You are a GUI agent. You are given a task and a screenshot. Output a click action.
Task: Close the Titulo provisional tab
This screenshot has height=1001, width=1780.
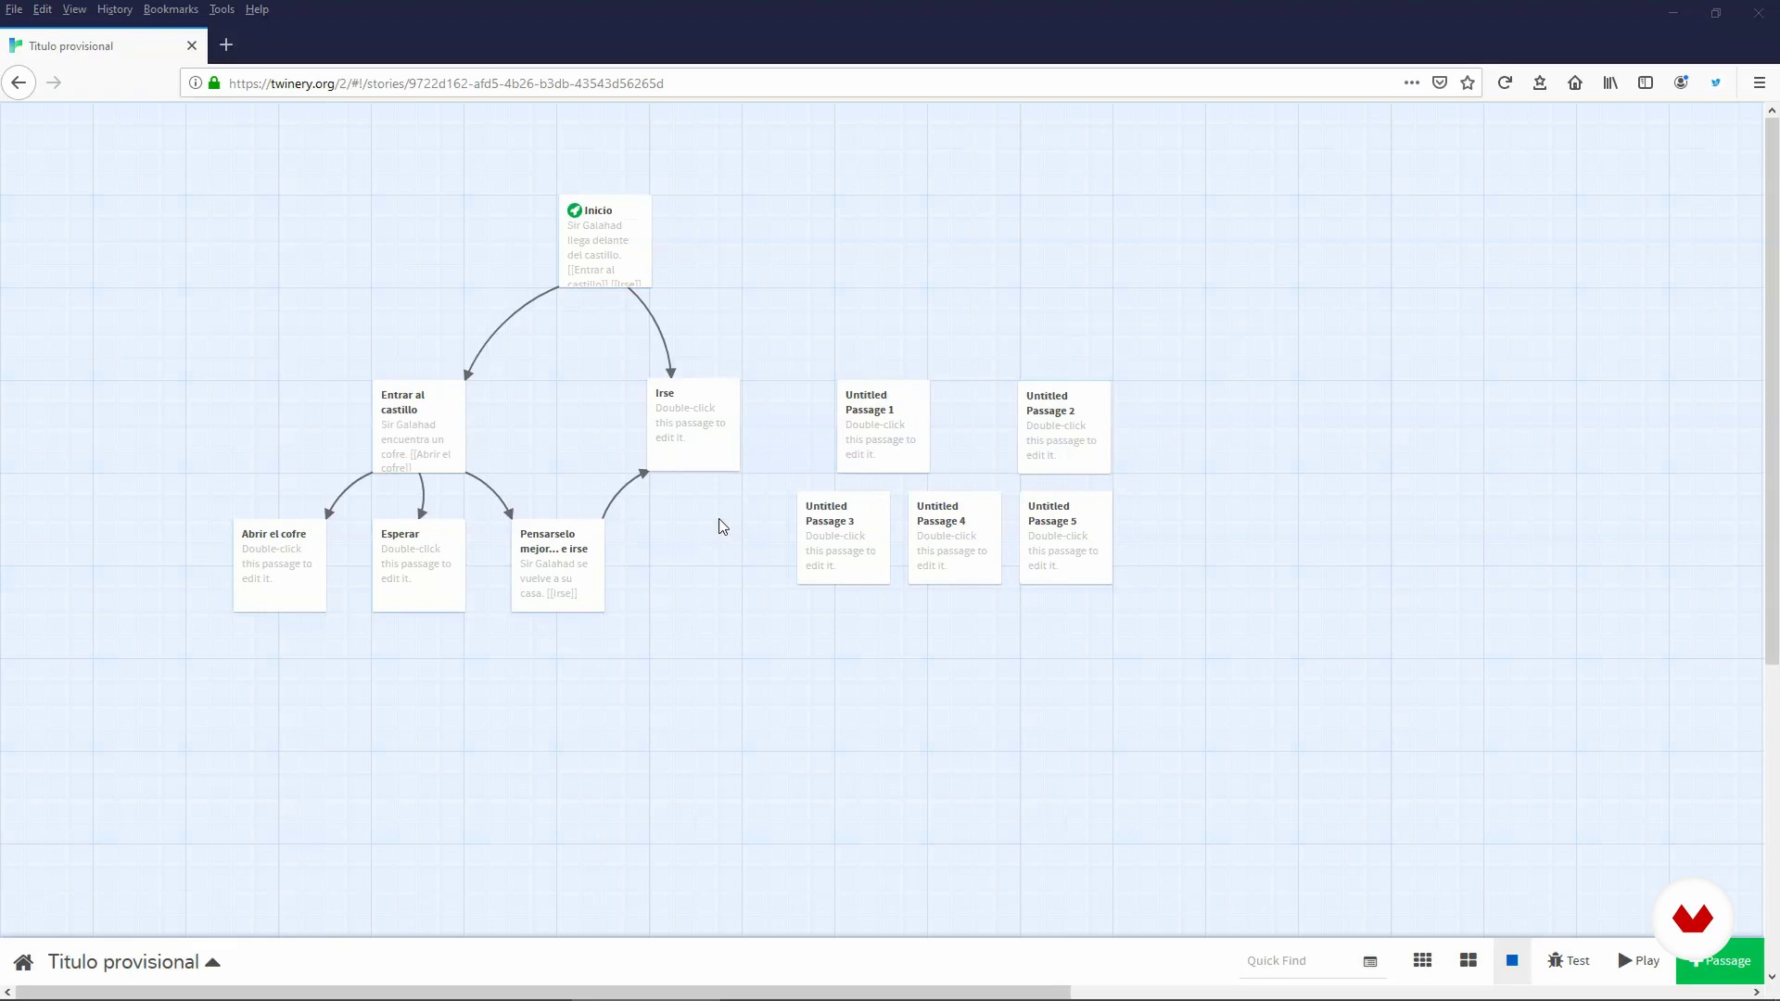(192, 45)
